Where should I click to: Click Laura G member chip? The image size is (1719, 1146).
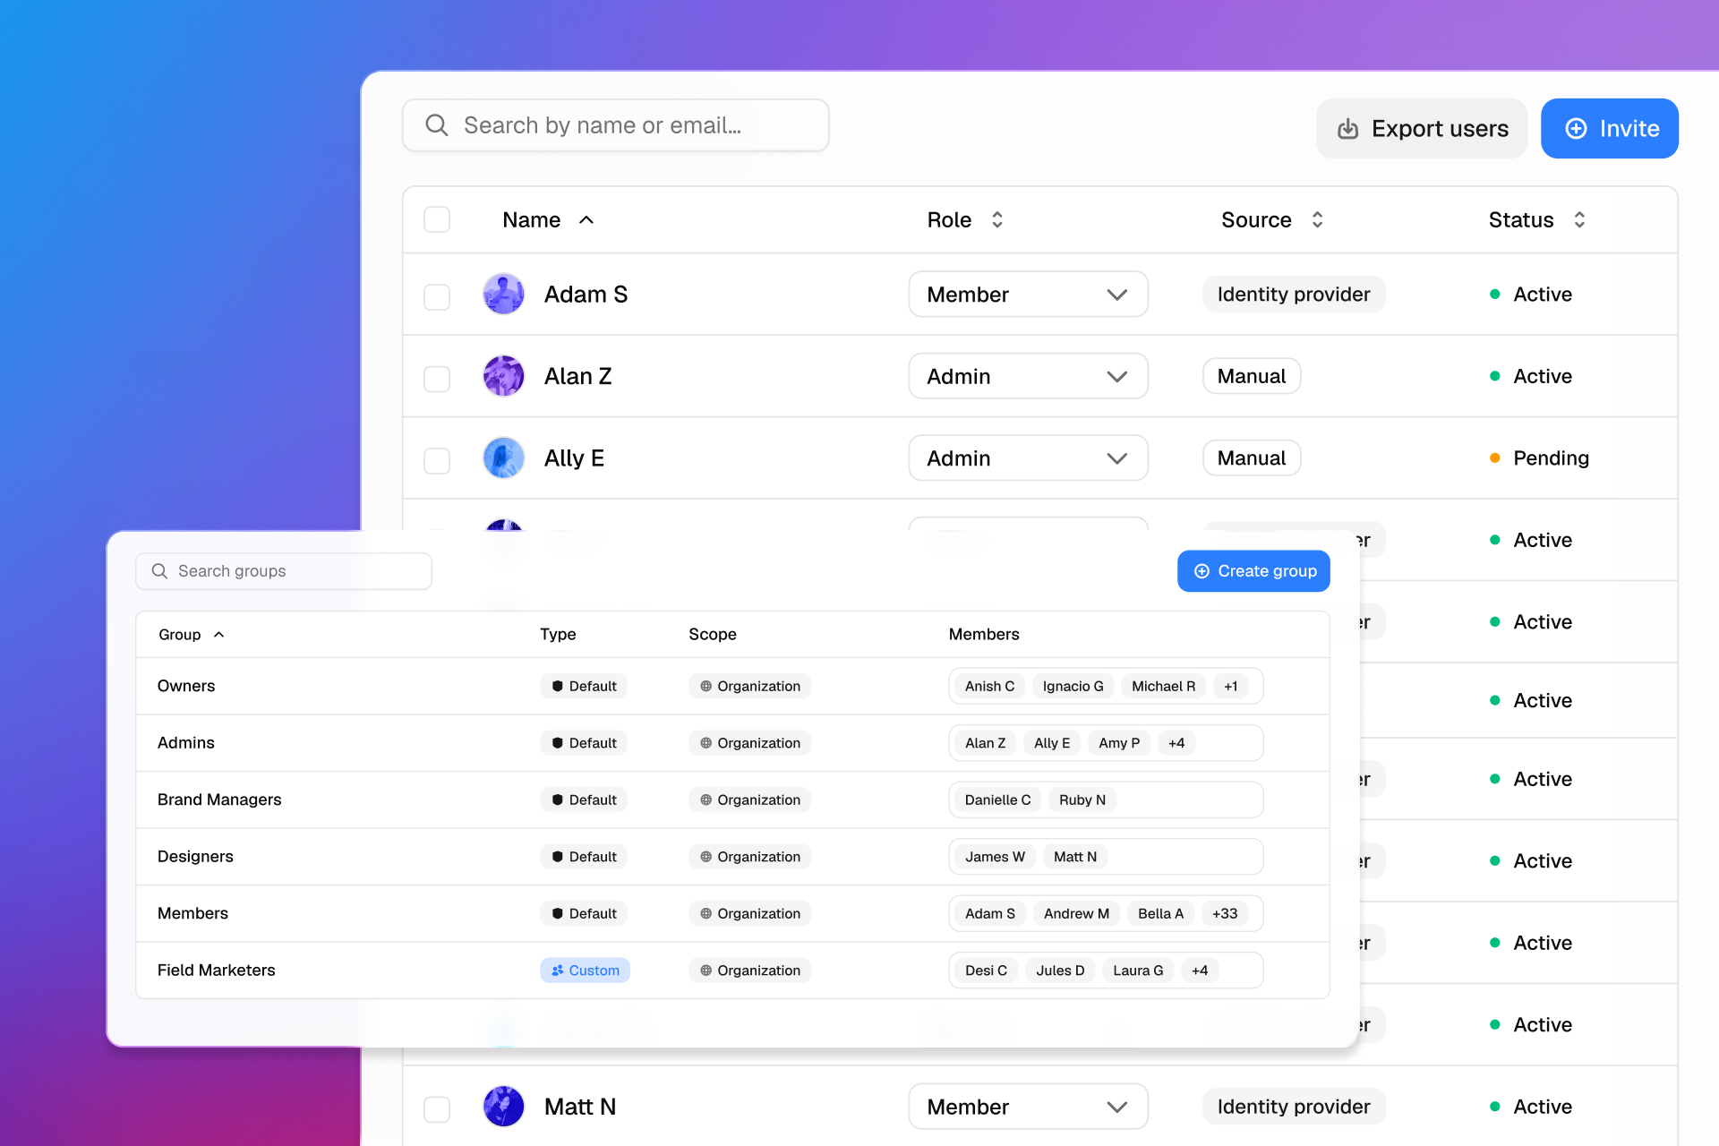click(1138, 971)
